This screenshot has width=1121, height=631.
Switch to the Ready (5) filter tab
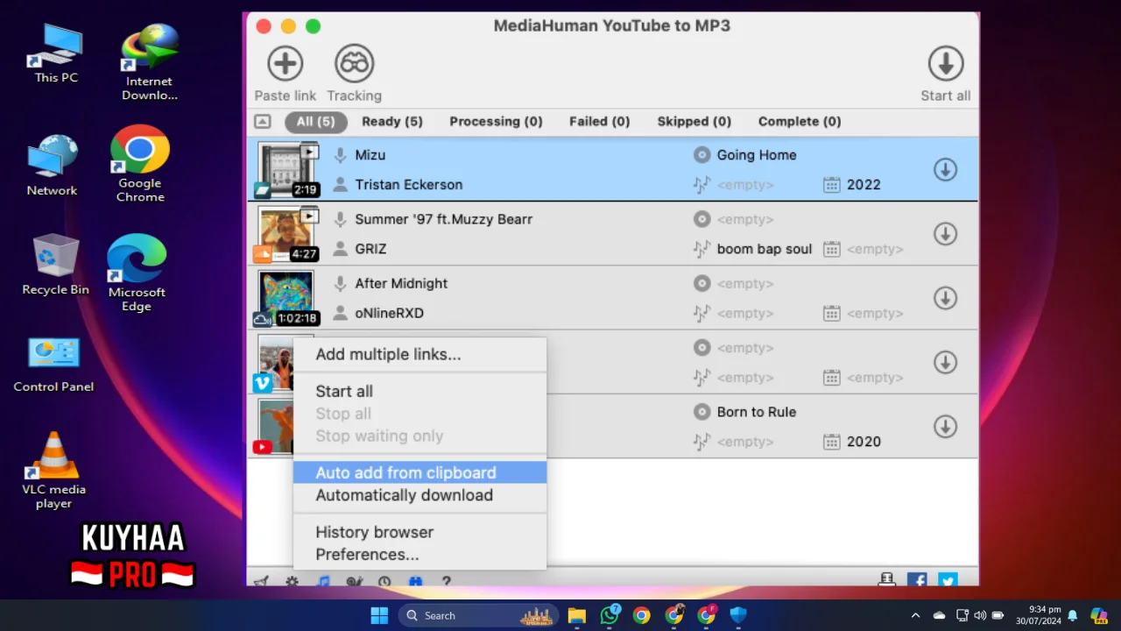[x=392, y=122]
